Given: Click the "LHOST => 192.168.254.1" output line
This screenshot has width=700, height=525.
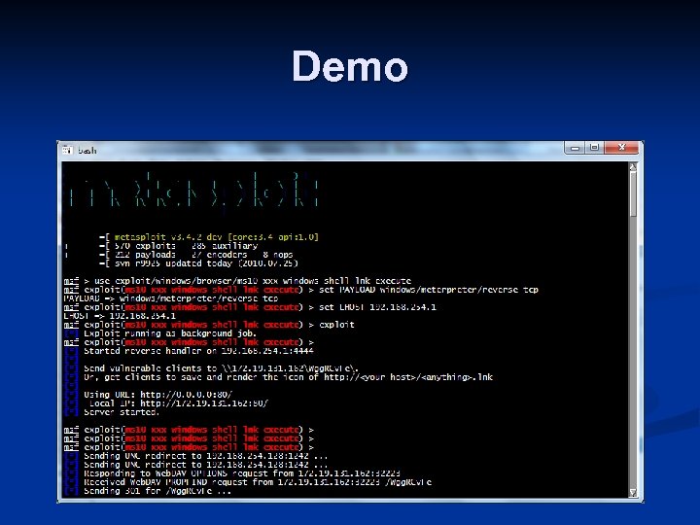Looking at the screenshot, I should (x=120, y=316).
